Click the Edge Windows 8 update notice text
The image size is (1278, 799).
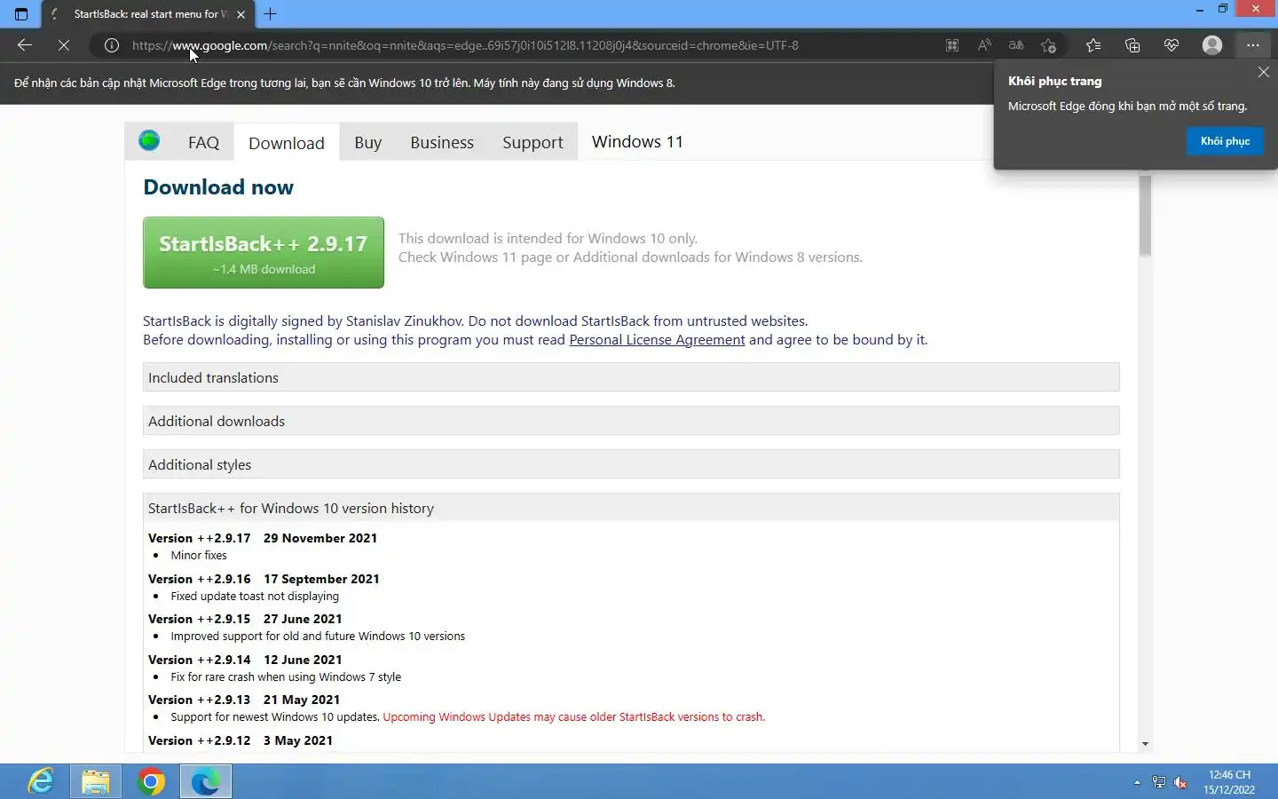coord(344,83)
